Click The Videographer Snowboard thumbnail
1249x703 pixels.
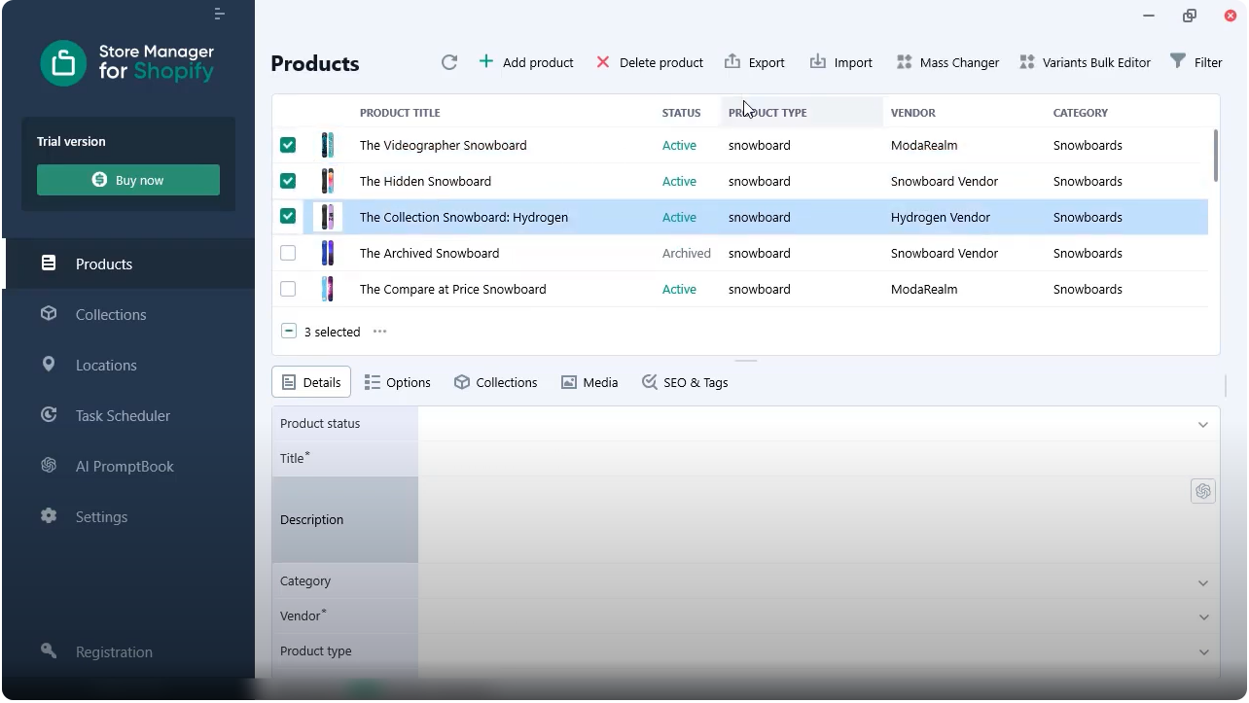point(328,145)
